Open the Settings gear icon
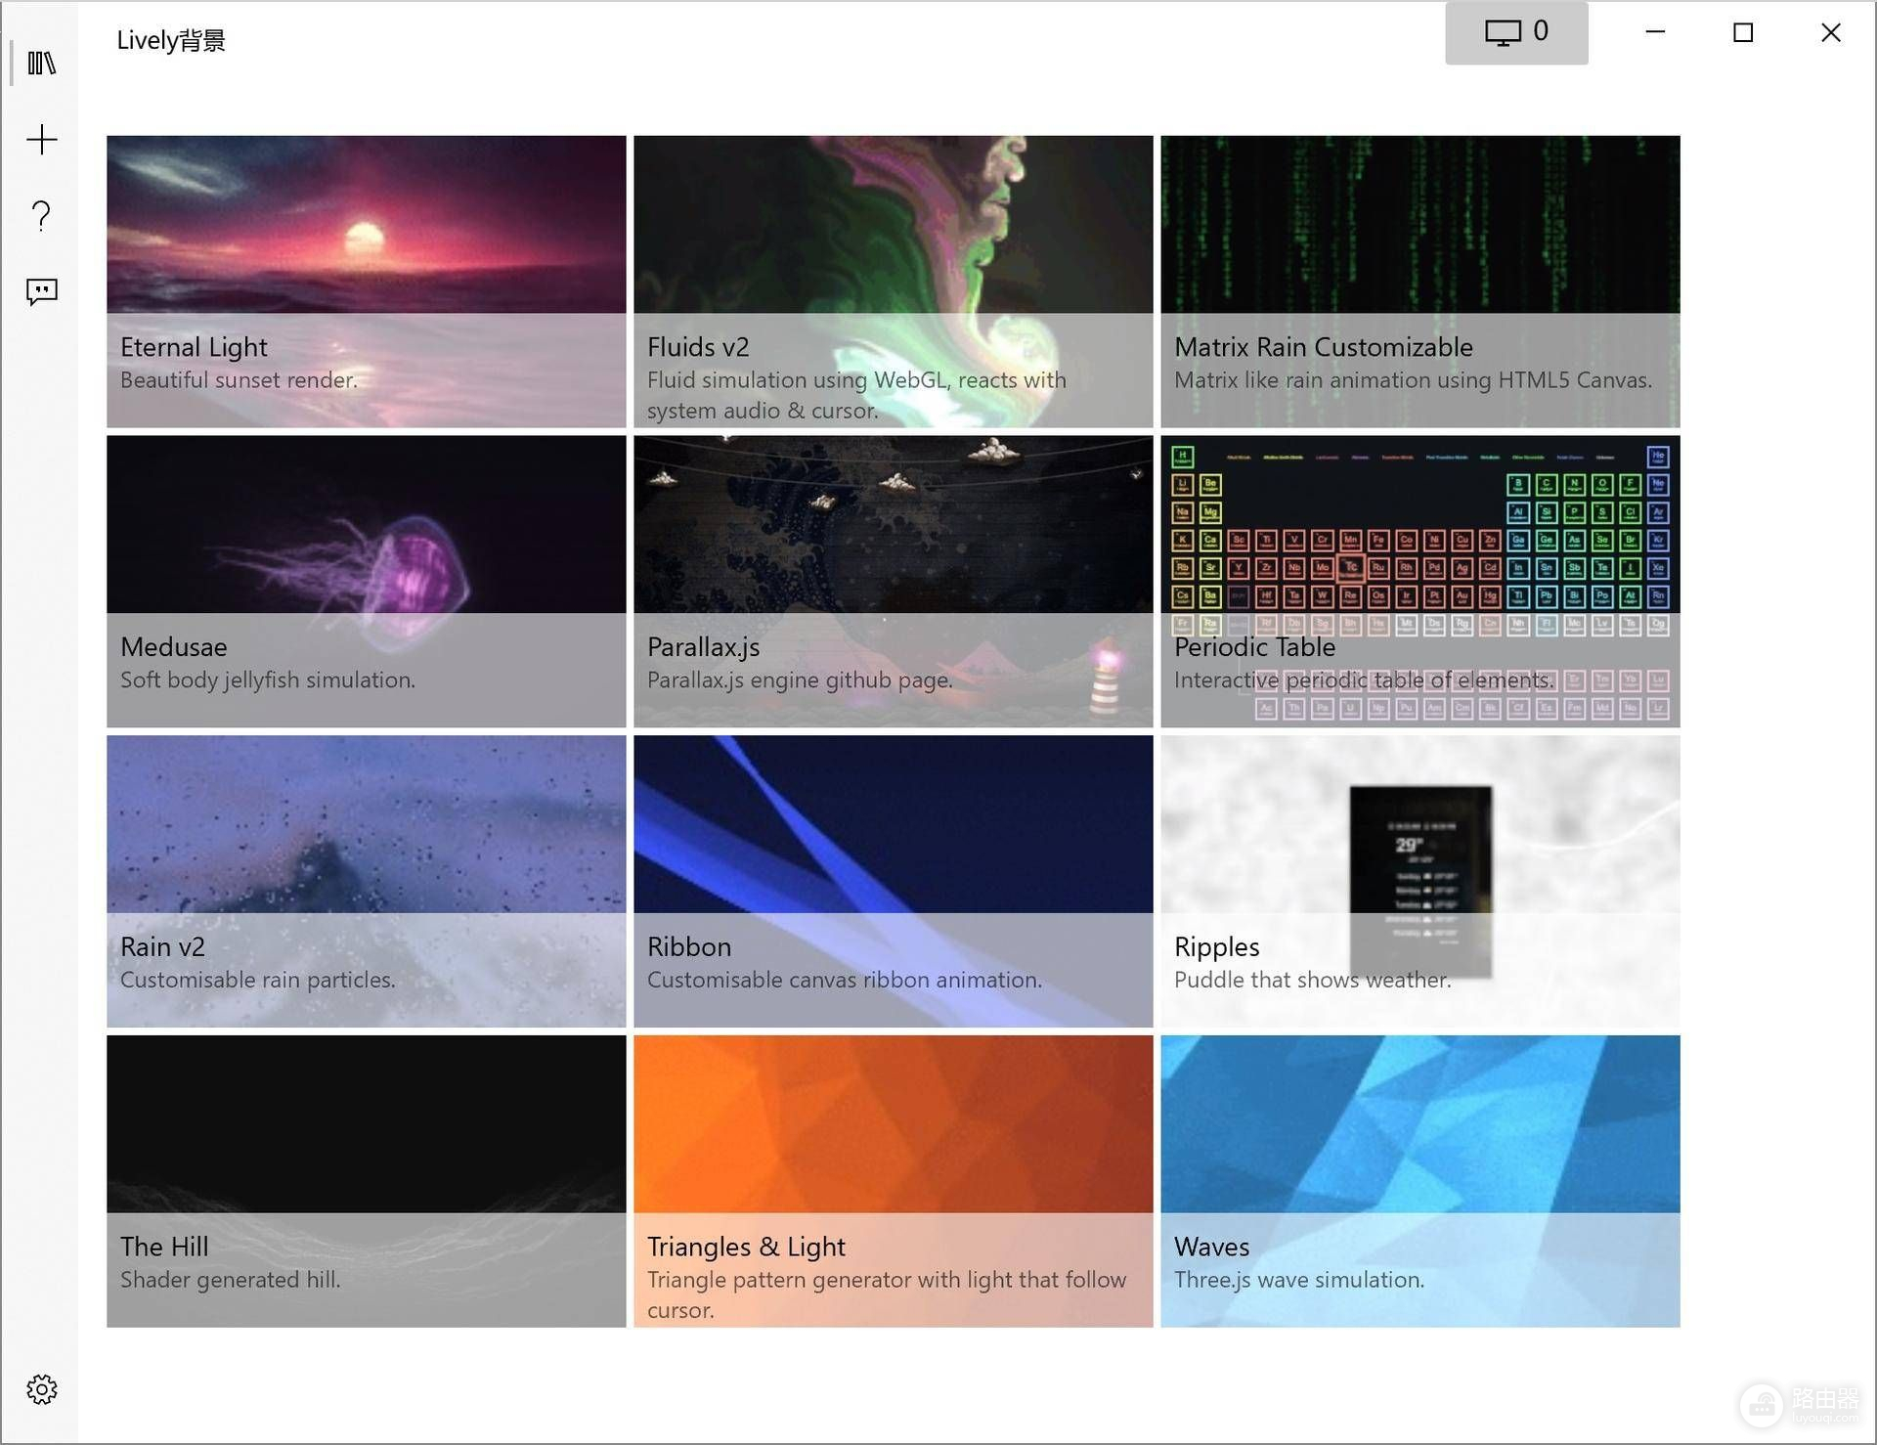Screen dimensions: 1877x1445 point(41,1389)
